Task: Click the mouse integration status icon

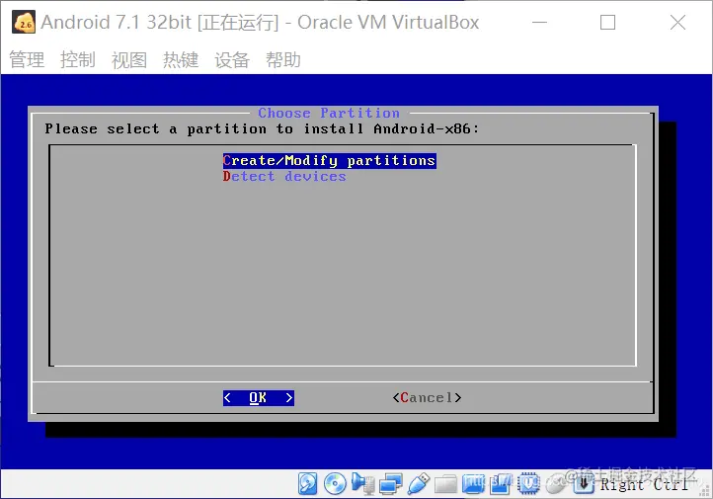Action: tap(556, 484)
